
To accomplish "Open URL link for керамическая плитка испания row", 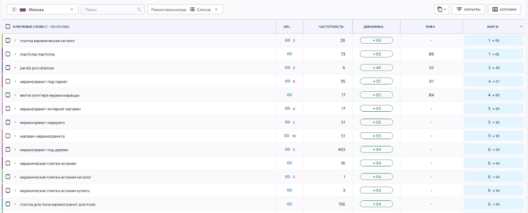I will tap(289, 163).
